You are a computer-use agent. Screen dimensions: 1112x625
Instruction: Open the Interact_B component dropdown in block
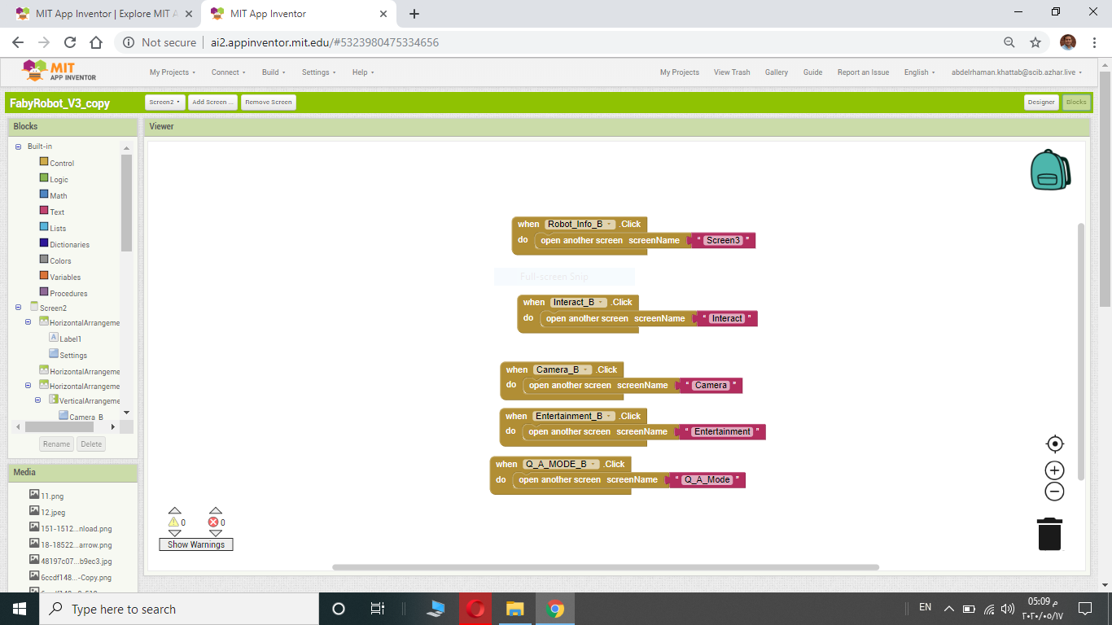click(x=580, y=302)
